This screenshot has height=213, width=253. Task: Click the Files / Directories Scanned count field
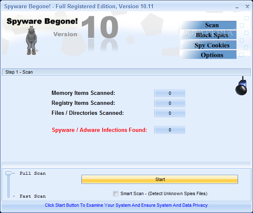point(170,113)
